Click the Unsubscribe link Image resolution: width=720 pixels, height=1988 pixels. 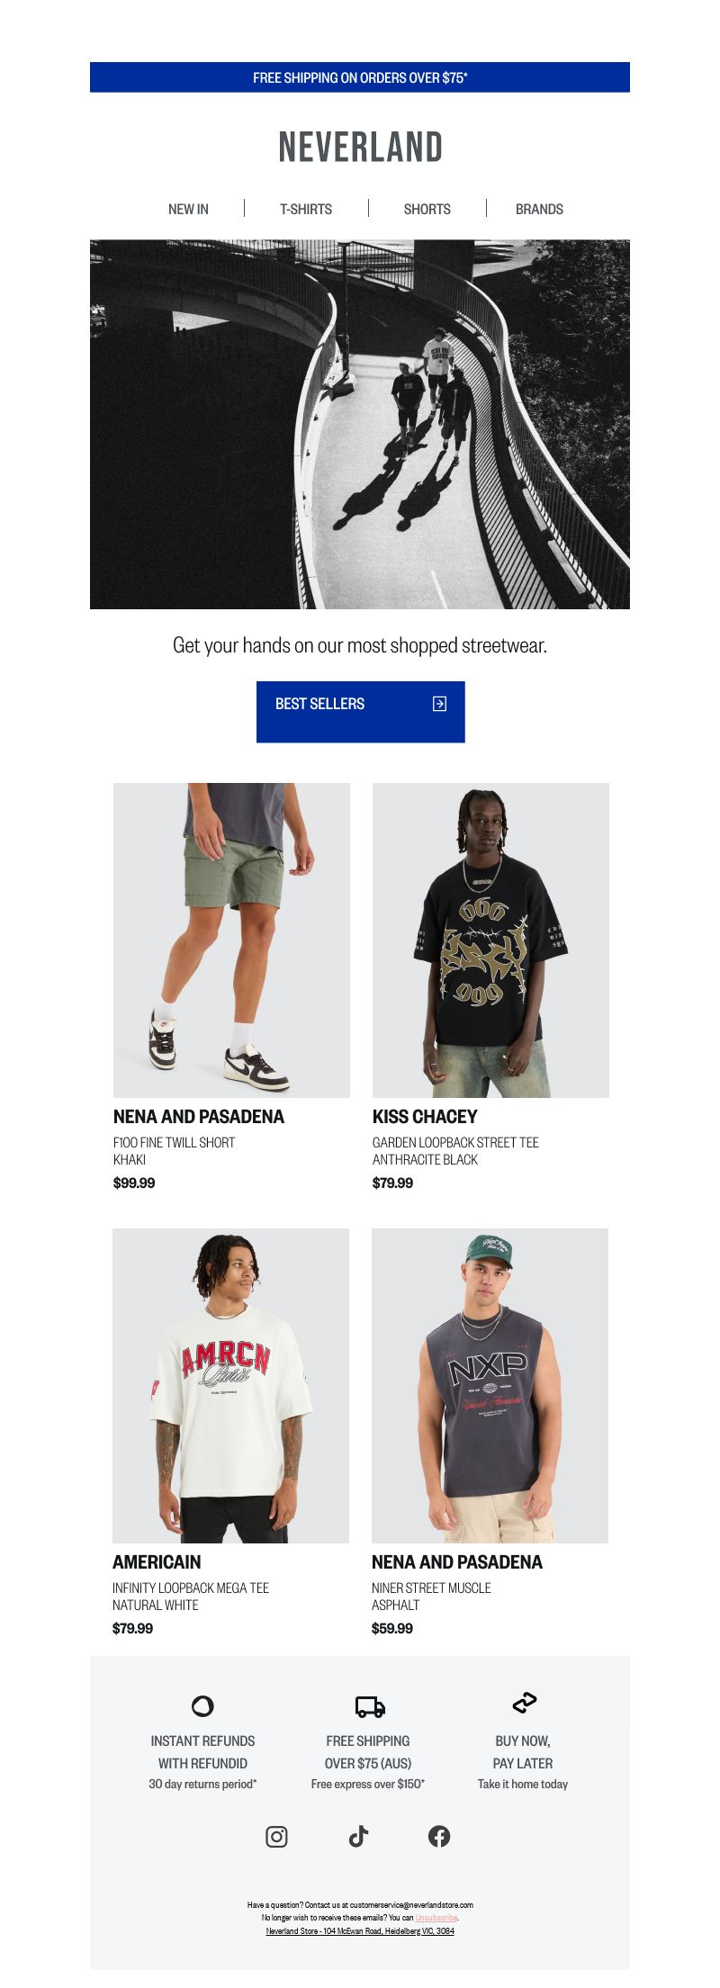click(436, 1918)
